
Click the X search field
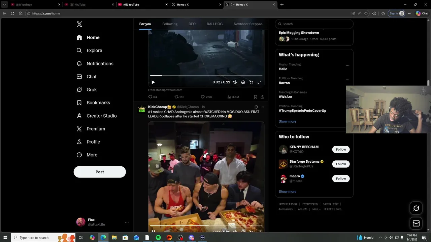click(314, 24)
